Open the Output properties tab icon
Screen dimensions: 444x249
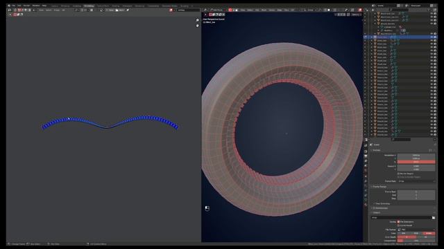coord(366,156)
